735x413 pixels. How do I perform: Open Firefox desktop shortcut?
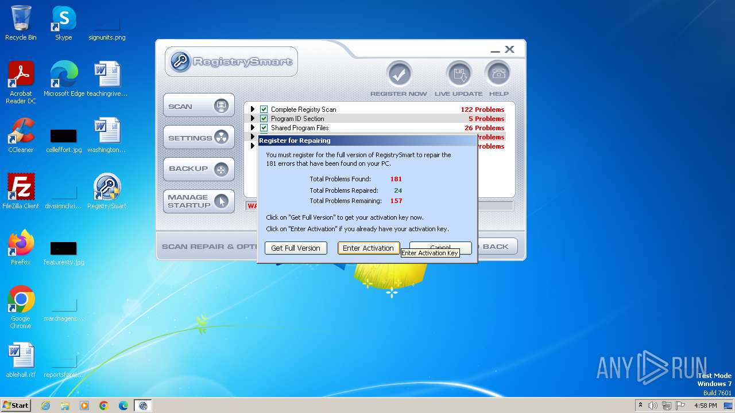[x=21, y=248]
